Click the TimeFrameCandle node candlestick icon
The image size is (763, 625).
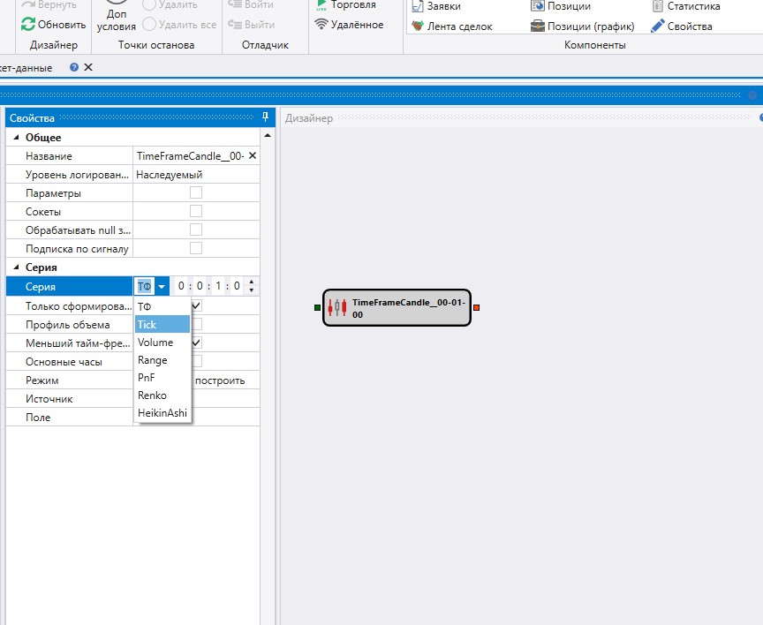(x=337, y=307)
